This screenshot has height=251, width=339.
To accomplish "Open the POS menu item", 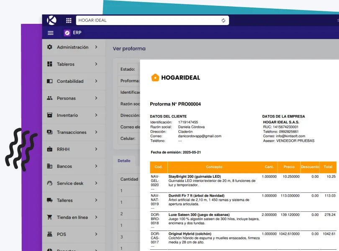I will click(x=62, y=234).
